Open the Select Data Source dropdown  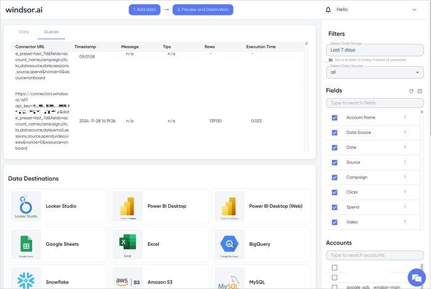pos(375,72)
